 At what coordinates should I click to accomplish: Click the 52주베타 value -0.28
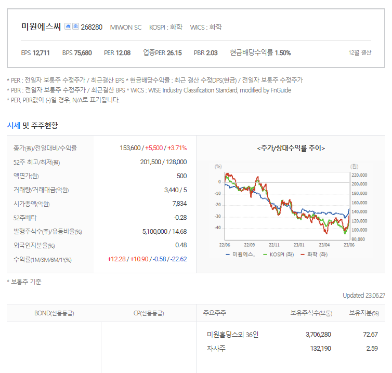(x=180, y=218)
